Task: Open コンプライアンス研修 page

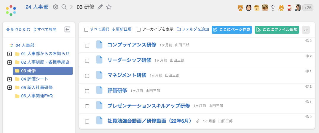Action: [x=132, y=45]
